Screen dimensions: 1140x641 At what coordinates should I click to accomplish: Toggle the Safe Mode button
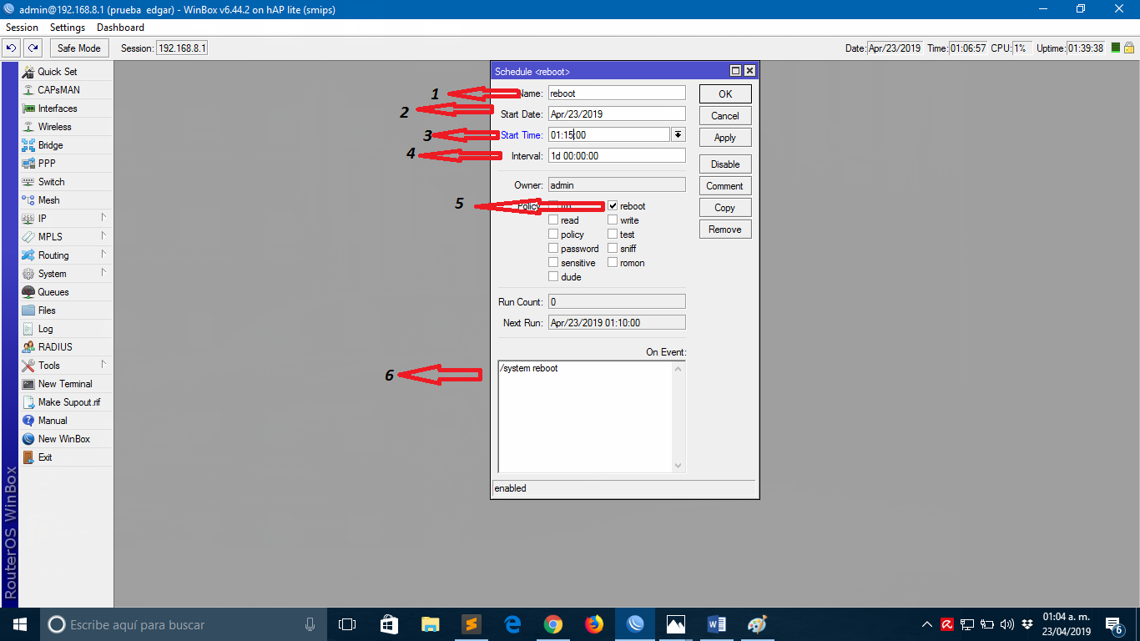pyautogui.click(x=78, y=48)
